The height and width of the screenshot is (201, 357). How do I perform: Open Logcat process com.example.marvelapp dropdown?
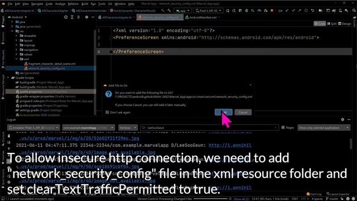pos(88,128)
